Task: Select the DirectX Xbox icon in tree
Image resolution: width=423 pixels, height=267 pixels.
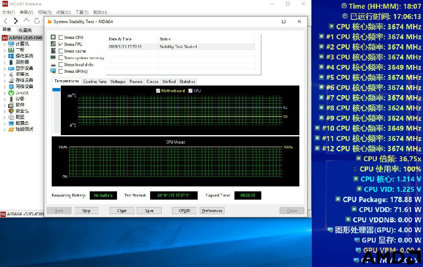Action: pos(11,93)
